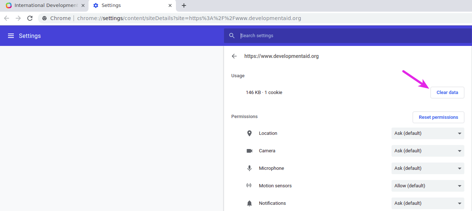Click the browser back navigation arrow
This screenshot has width=472, height=211.
pyautogui.click(x=7, y=18)
